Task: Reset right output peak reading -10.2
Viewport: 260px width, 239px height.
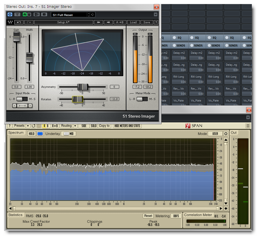Action: click(x=148, y=87)
